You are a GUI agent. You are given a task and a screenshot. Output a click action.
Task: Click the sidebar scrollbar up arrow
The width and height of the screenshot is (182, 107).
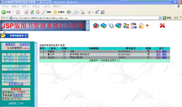pos(36,43)
